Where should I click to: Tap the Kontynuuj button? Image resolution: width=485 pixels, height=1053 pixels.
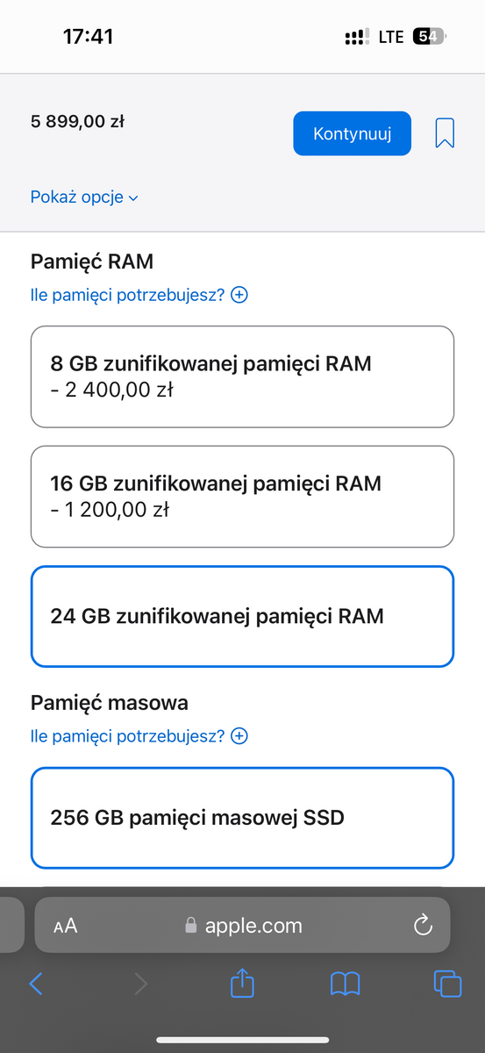(x=352, y=133)
